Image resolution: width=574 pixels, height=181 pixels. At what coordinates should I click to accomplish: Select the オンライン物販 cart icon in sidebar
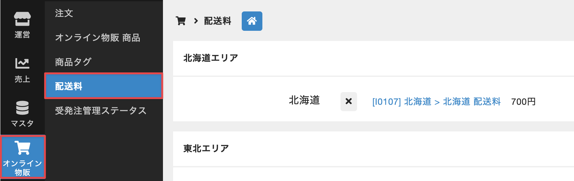click(x=22, y=148)
